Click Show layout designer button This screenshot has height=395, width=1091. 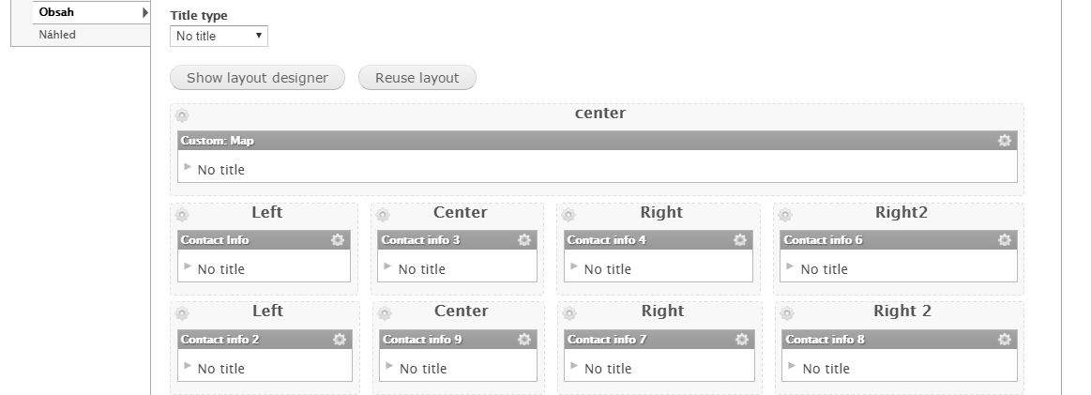pyautogui.click(x=257, y=78)
